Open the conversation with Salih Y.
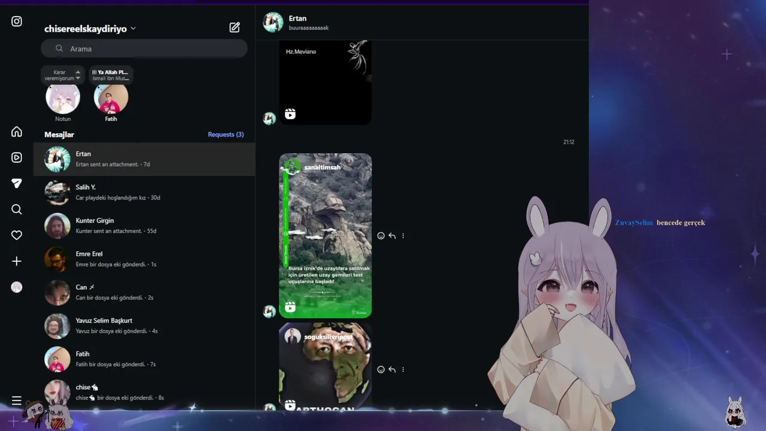 pyautogui.click(x=144, y=192)
